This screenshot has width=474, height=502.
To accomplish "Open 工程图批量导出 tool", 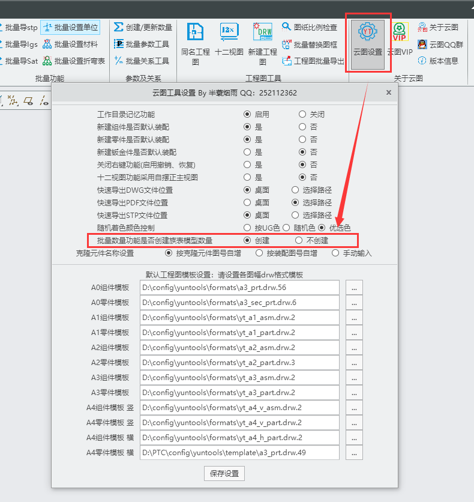I will [313, 61].
